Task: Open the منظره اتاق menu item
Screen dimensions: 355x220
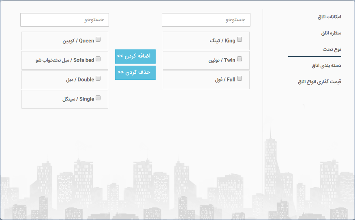Action: [x=331, y=33]
